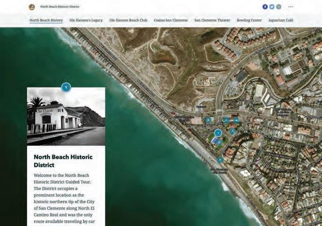
Task: Click the circular story logo in header
Action: (32, 7)
